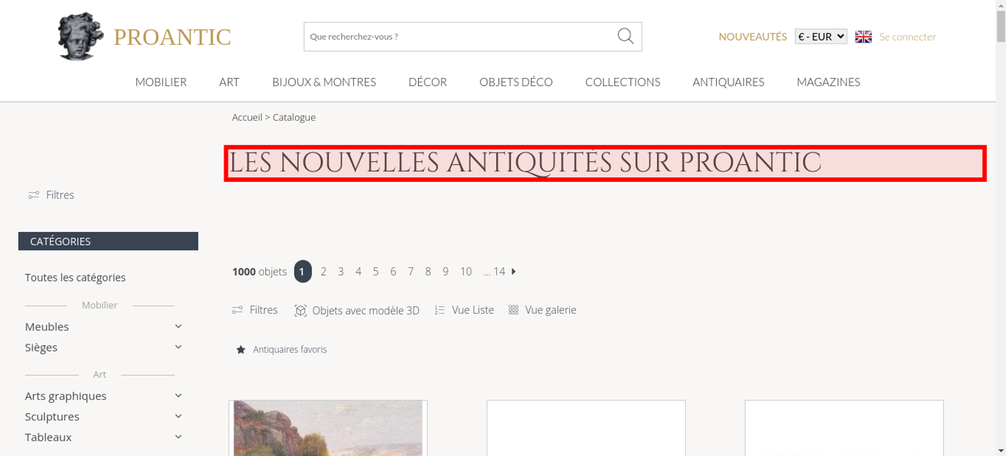
Task: Go to page 5 of results
Action: click(x=376, y=272)
